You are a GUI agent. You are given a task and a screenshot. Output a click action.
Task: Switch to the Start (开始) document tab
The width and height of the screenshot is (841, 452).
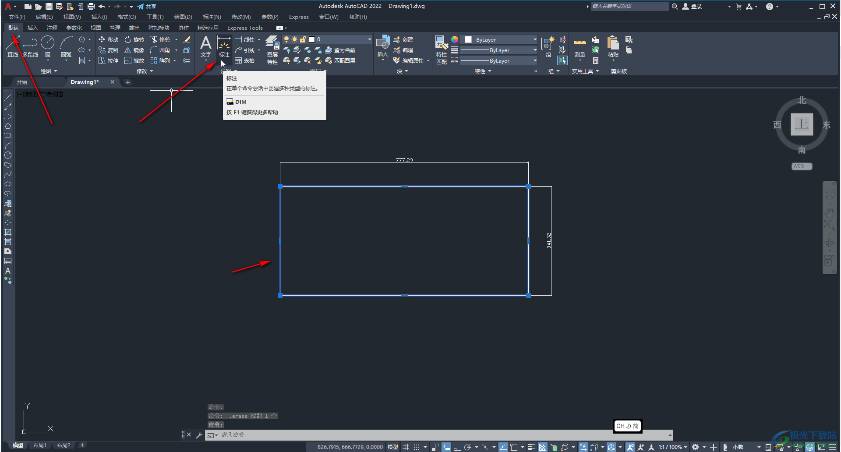coord(22,82)
